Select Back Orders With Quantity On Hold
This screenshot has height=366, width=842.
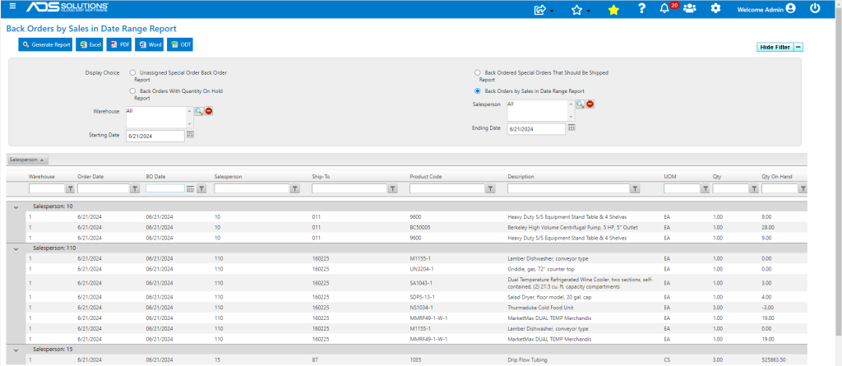132,91
